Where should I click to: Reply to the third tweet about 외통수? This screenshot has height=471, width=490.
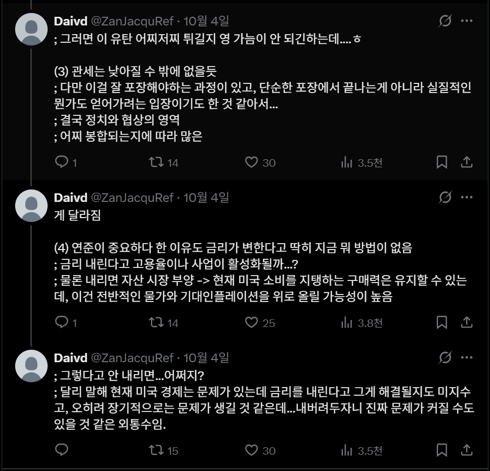[62, 450]
